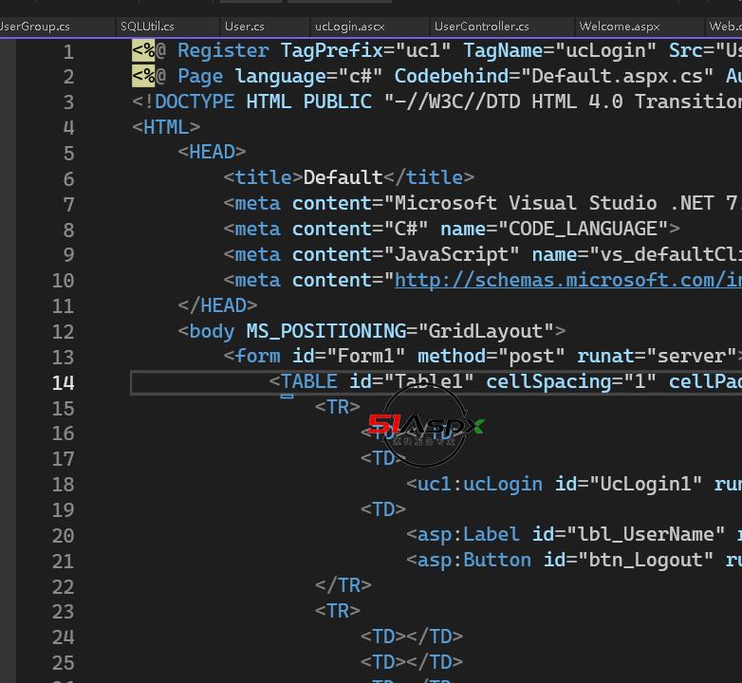
Task: Click the closing TR tag on line 22
Action: [343, 585]
